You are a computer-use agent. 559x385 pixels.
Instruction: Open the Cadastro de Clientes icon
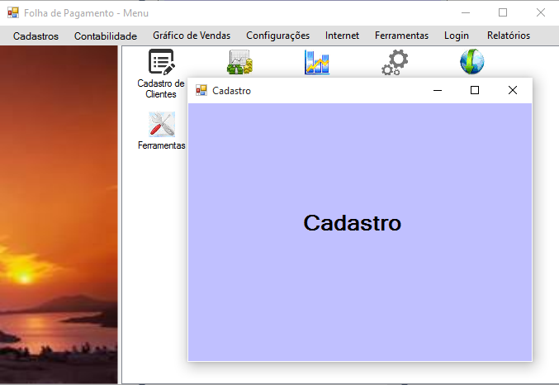tap(162, 62)
